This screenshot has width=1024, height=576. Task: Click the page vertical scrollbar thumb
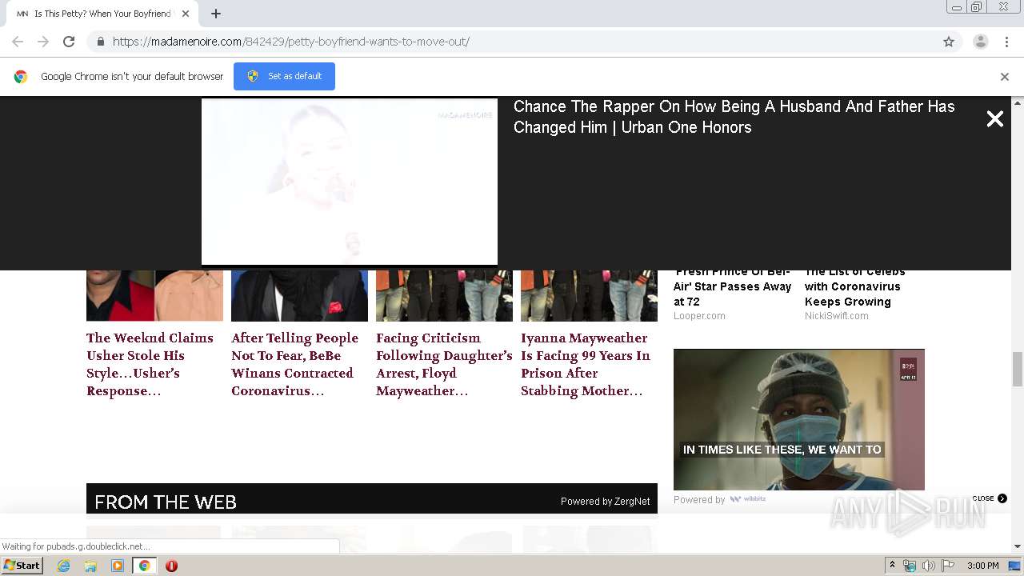pos(1018,368)
